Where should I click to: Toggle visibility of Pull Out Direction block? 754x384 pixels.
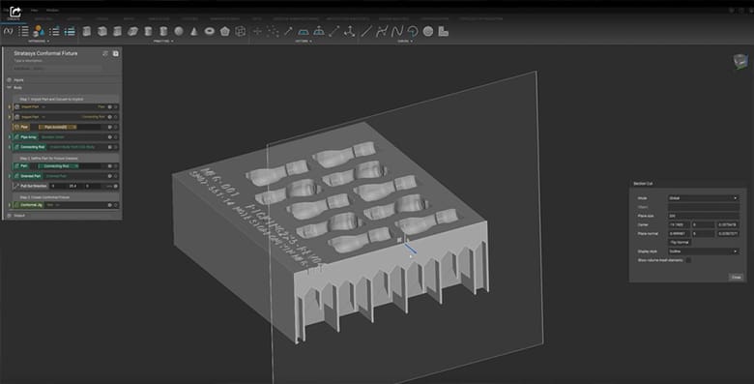[x=115, y=186]
